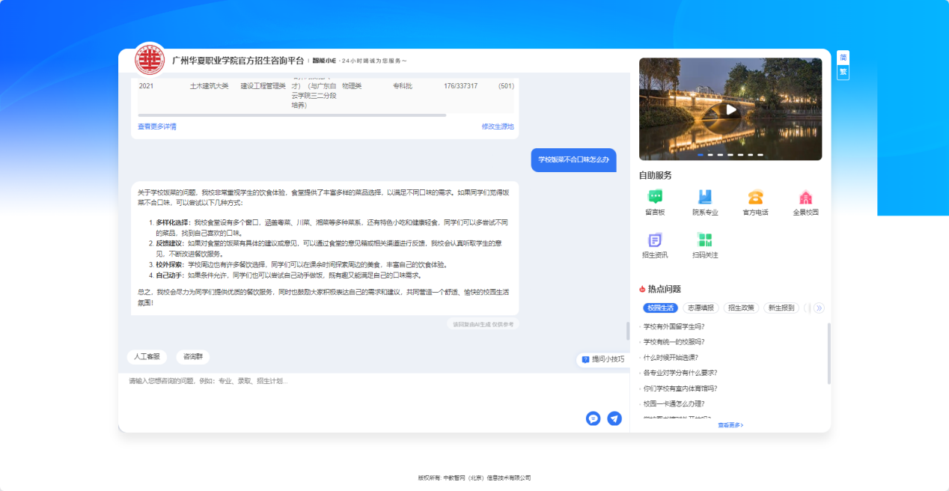The height and width of the screenshot is (491, 949).
Task: Click the chat bubble icon near the input
Action: click(x=593, y=419)
